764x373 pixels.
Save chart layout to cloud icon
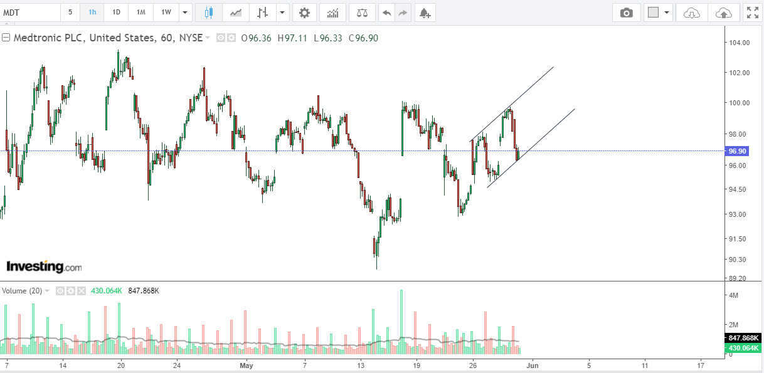click(723, 13)
